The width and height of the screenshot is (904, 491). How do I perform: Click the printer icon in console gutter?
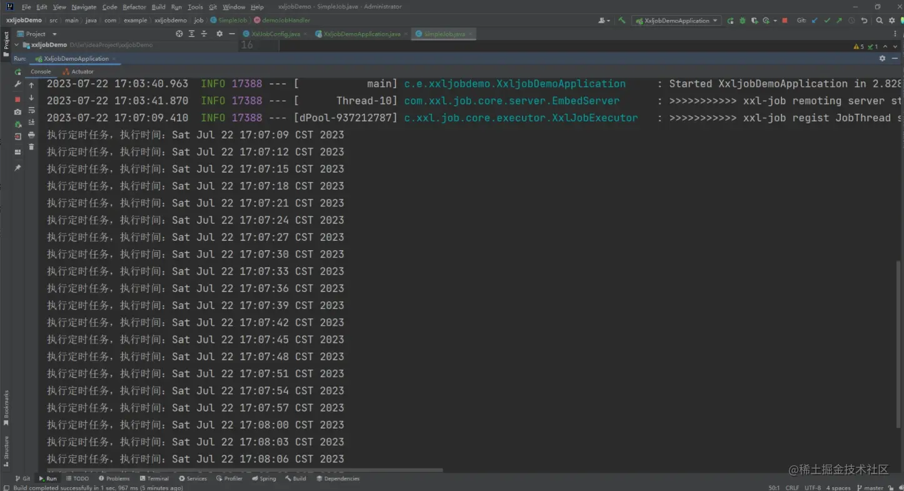pos(31,134)
